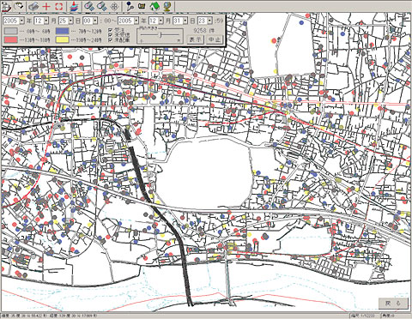412x319 pixels.
Task: Select the red dashed rectangle selection tool
Action: [x=58, y=6]
